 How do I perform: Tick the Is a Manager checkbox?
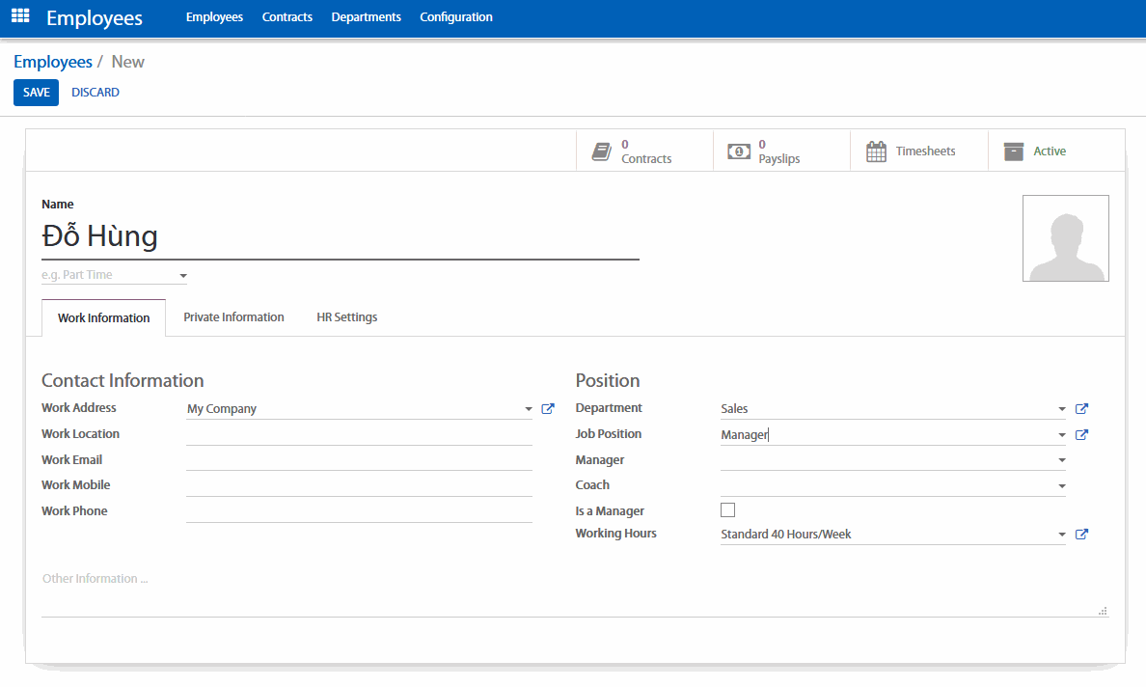(728, 510)
